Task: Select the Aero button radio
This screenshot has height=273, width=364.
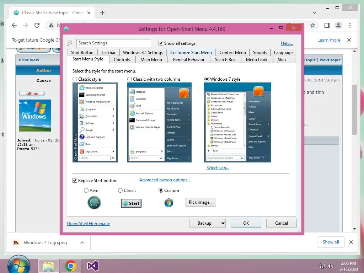Action: (x=86, y=191)
